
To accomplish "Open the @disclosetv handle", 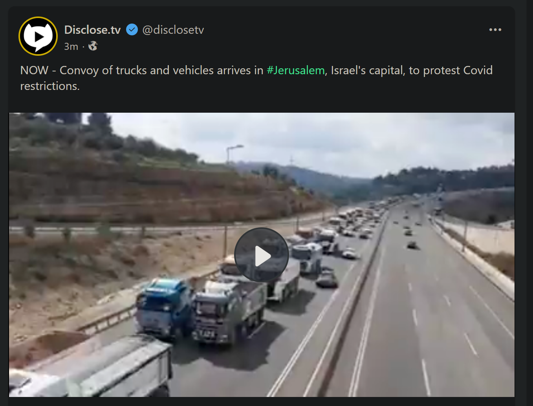I will pyautogui.click(x=173, y=30).
